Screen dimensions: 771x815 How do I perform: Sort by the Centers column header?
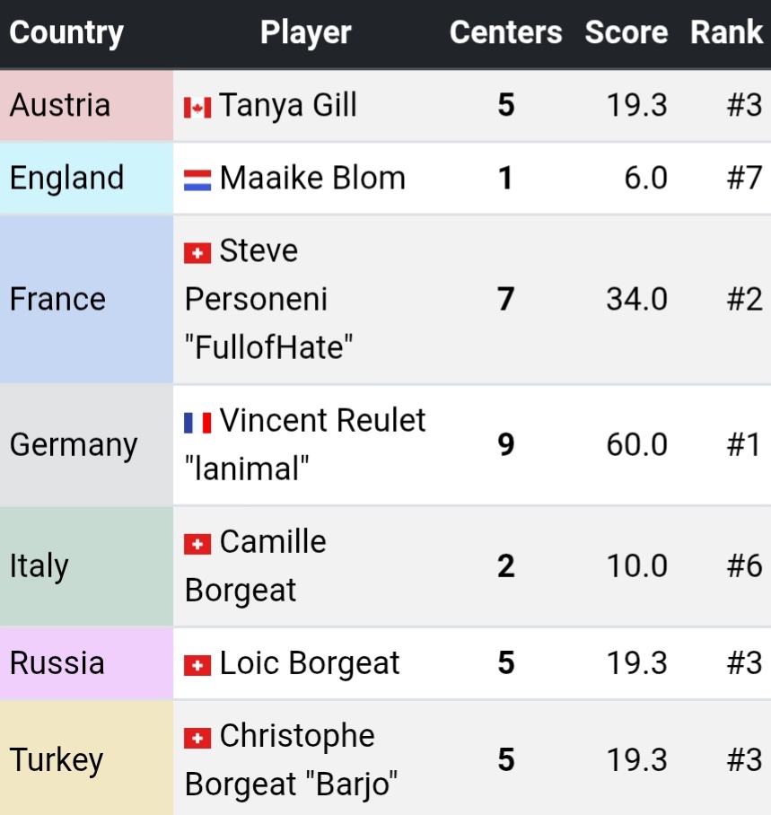point(505,33)
